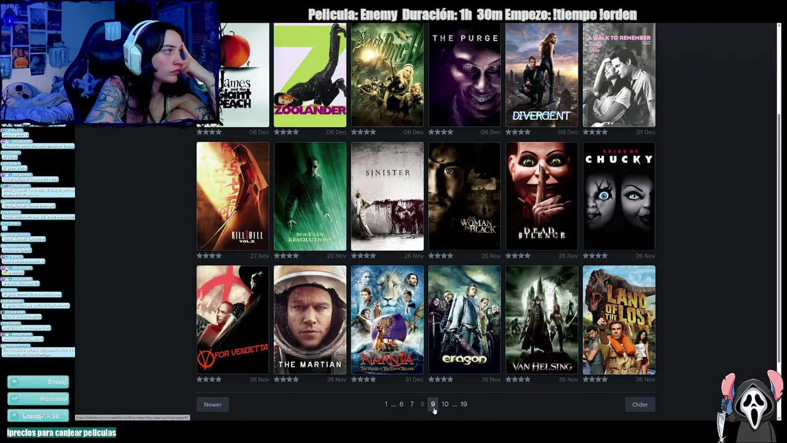The width and height of the screenshot is (787, 443).
Task: Open the Sucker Punch movie poster
Action: click(387, 74)
